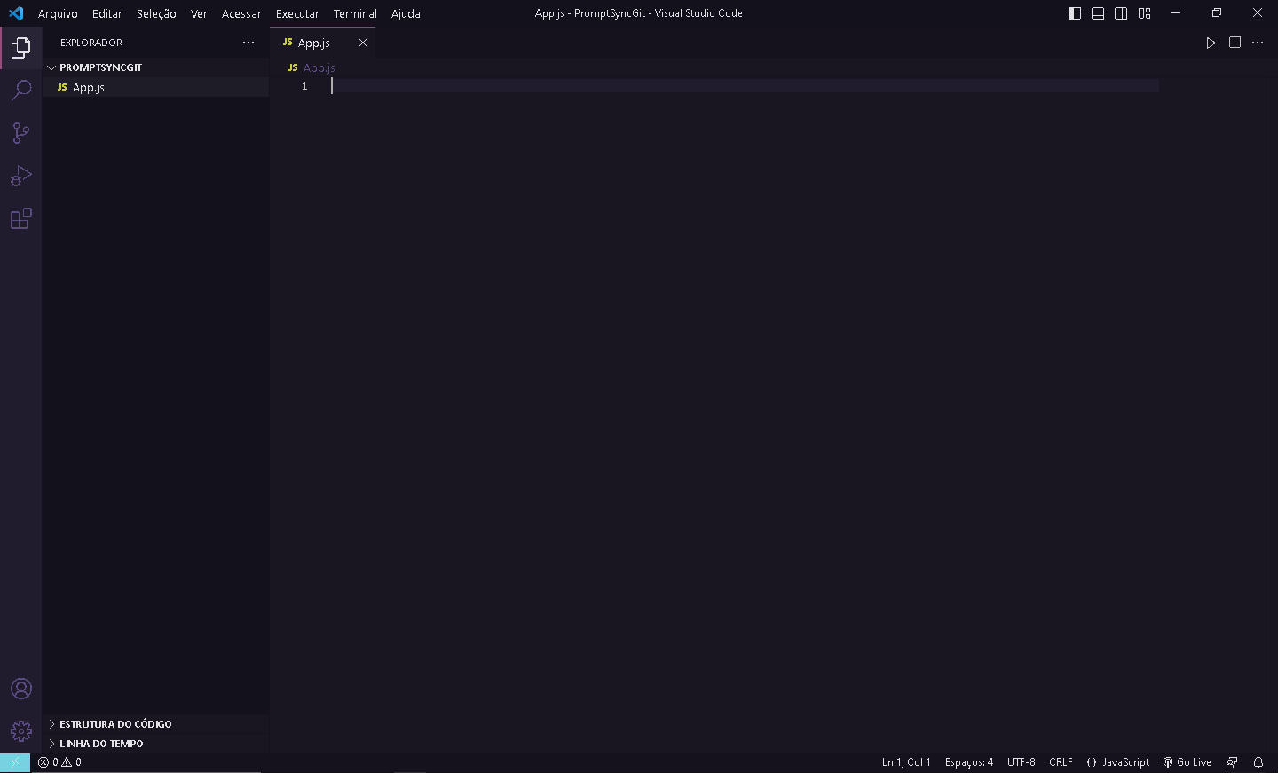Change line ending via CRLF indicator
Image resolution: width=1278 pixels, height=773 pixels.
[x=1061, y=761]
